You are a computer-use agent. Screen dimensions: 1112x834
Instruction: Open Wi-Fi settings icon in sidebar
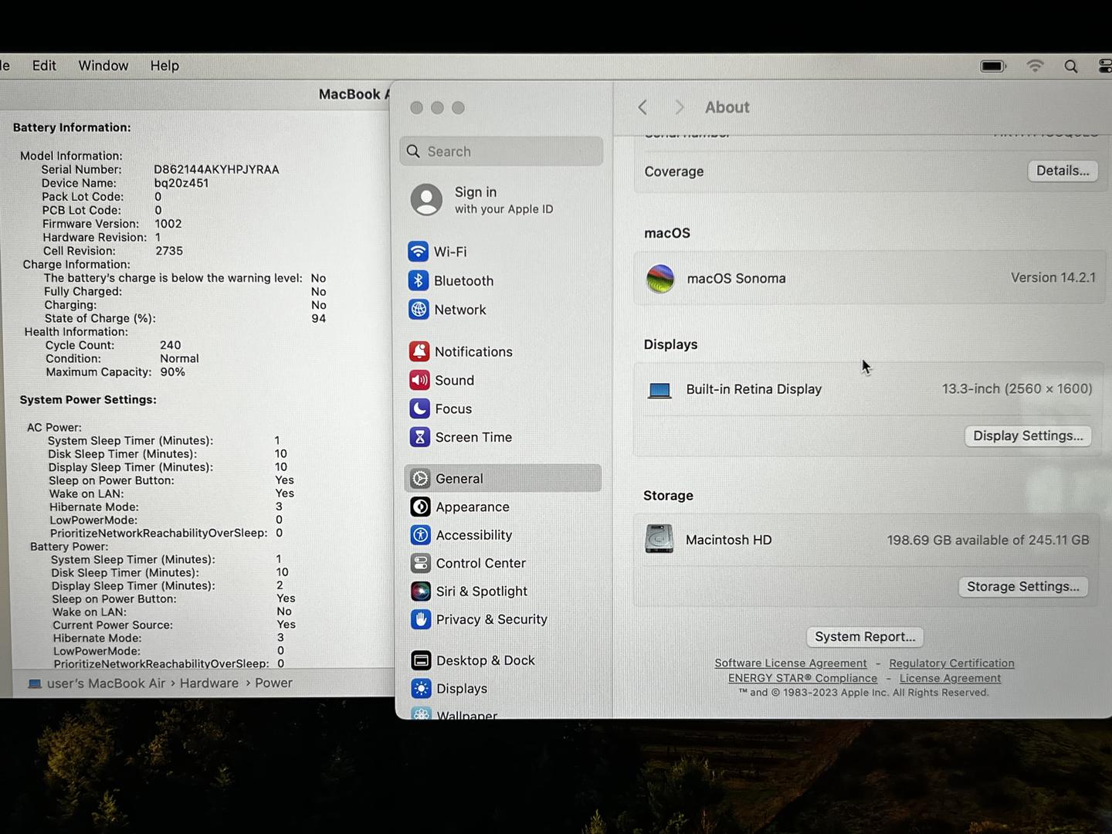418,252
